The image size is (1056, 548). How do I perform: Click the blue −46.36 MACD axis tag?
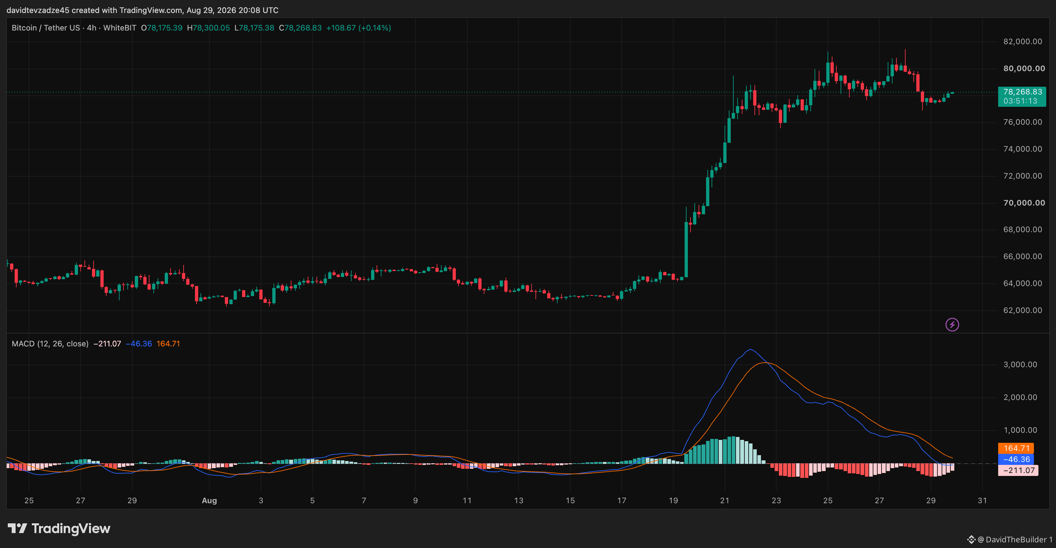coord(1016,459)
